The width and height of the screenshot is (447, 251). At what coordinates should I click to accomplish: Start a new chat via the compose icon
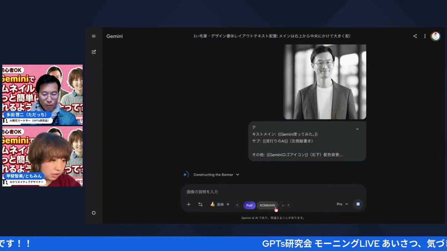tap(94, 52)
